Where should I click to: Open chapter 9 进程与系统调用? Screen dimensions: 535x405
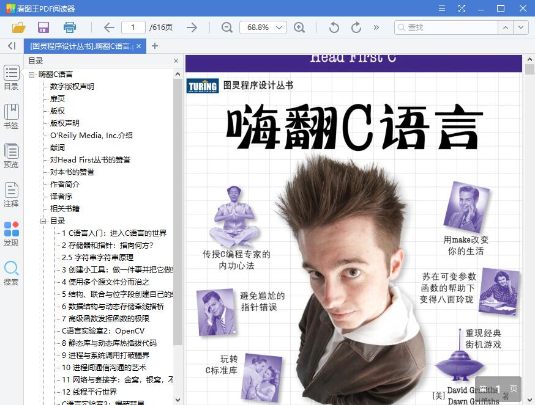pyautogui.click(x=105, y=356)
